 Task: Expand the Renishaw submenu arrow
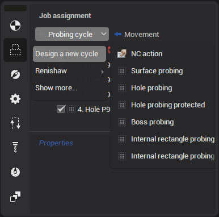pyautogui.click(x=103, y=72)
